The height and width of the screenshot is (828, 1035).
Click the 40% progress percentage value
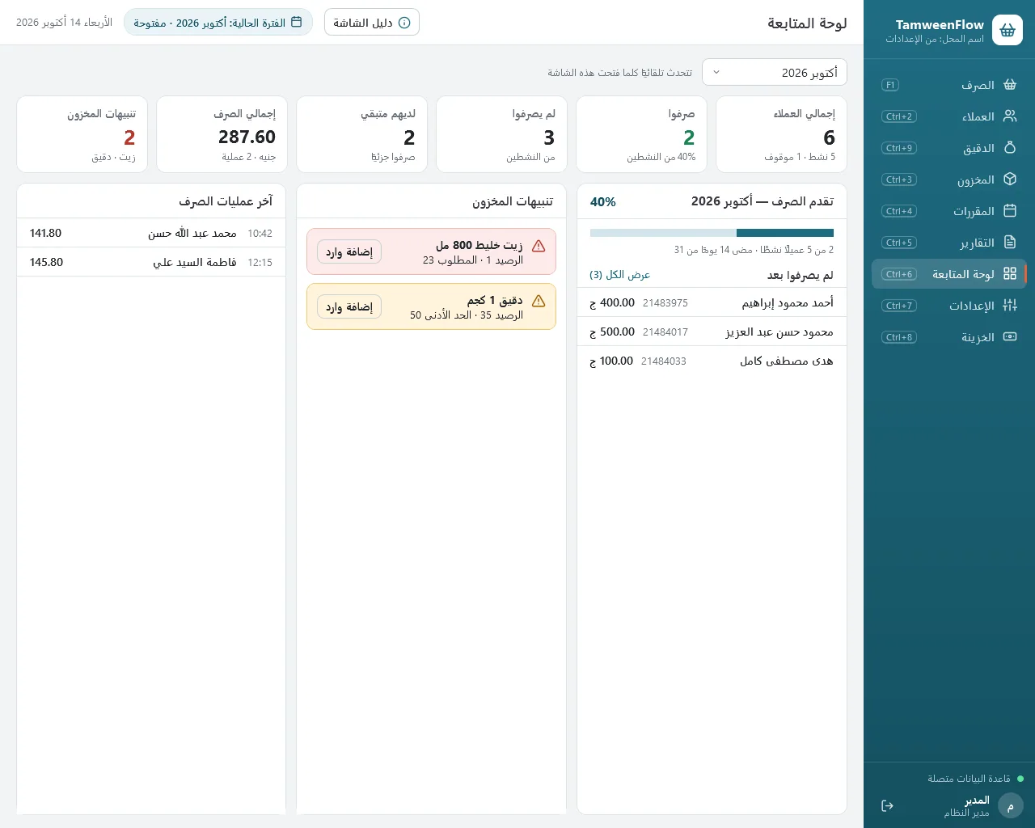pos(603,202)
